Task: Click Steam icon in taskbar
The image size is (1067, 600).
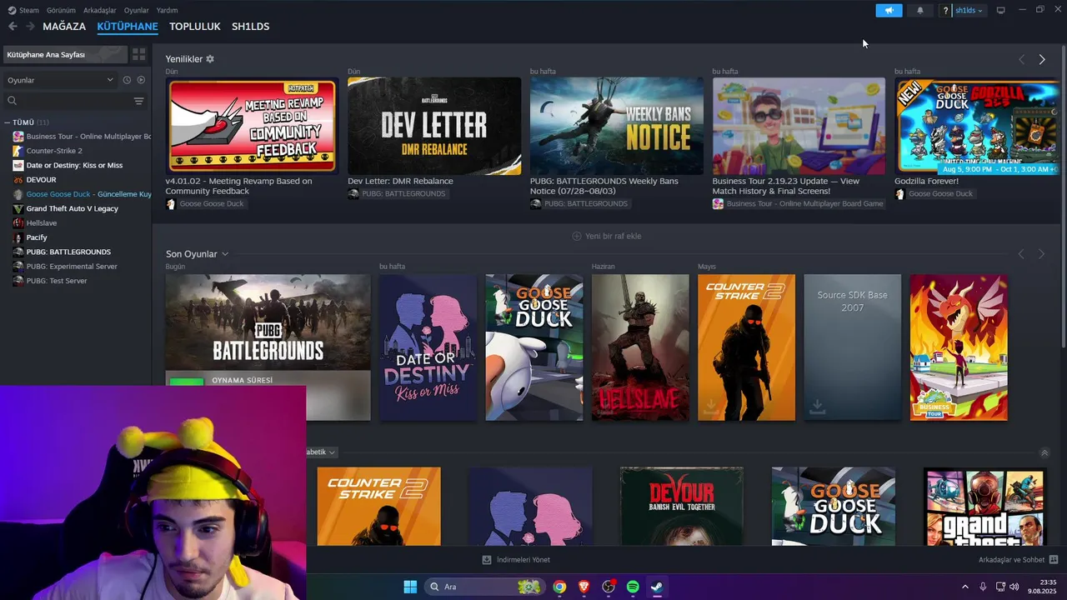Action: (657, 587)
